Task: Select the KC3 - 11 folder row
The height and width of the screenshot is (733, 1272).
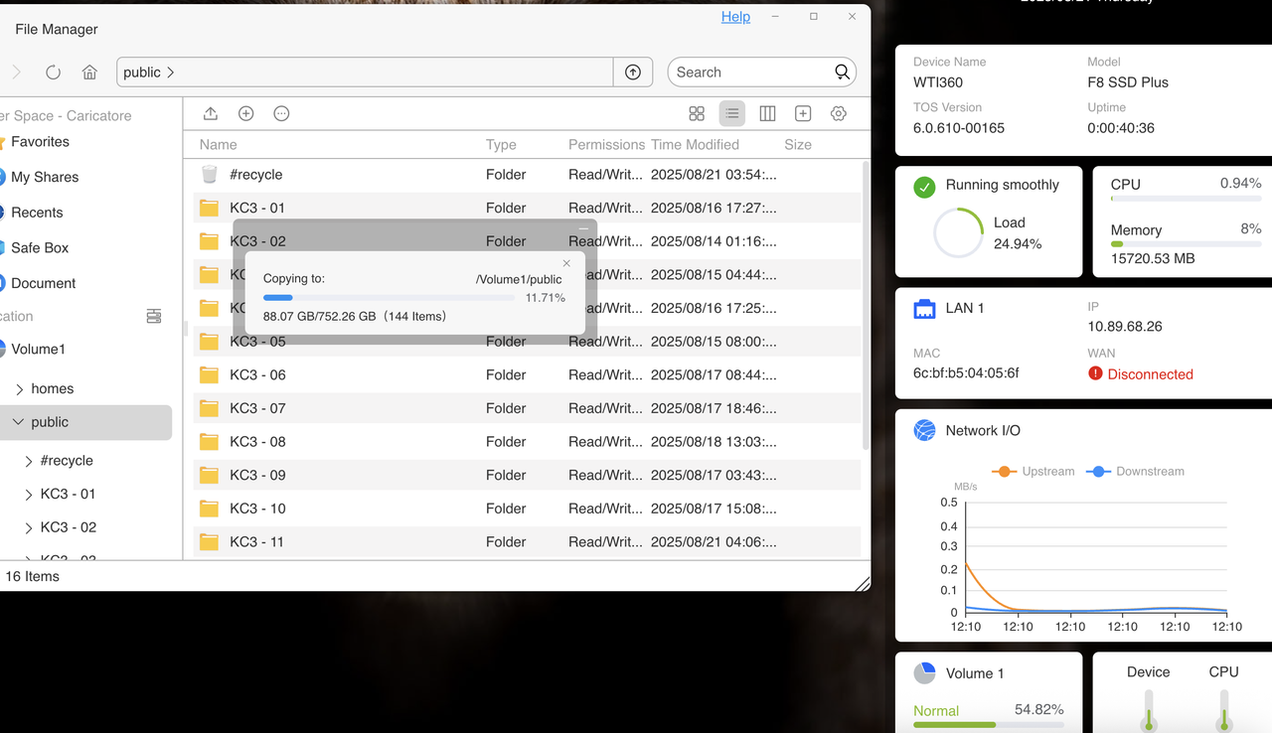Action: 527,542
